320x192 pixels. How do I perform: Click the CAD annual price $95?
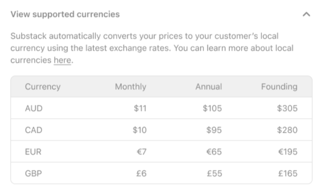(x=214, y=130)
